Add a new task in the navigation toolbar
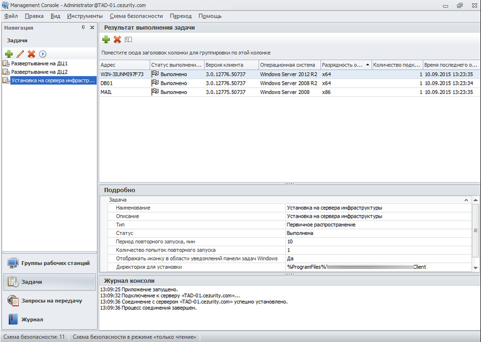Image resolution: width=481 pixels, height=342 pixels. pyautogui.click(x=9, y=54)
